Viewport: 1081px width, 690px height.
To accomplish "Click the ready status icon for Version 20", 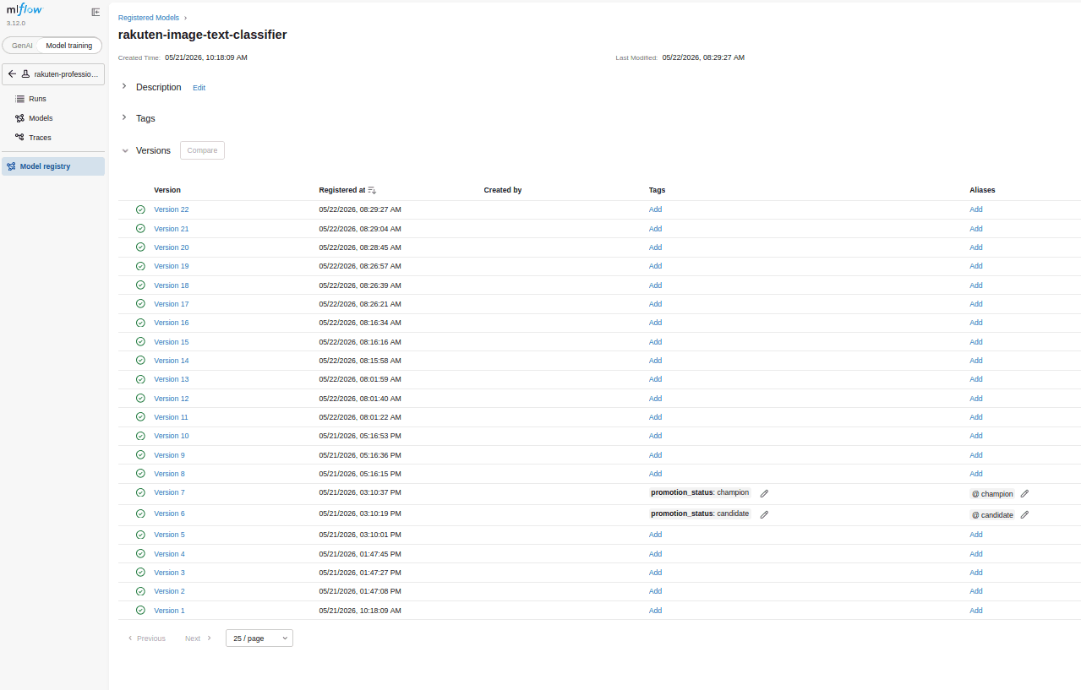I will click(140, 247).
